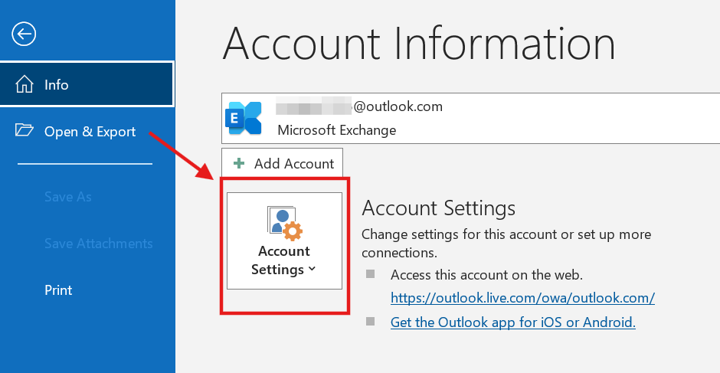This screenshot has width=720, height=373.
Task: Click the home icon beside Info
Action: pyautogui.click(x=25, y=84)
